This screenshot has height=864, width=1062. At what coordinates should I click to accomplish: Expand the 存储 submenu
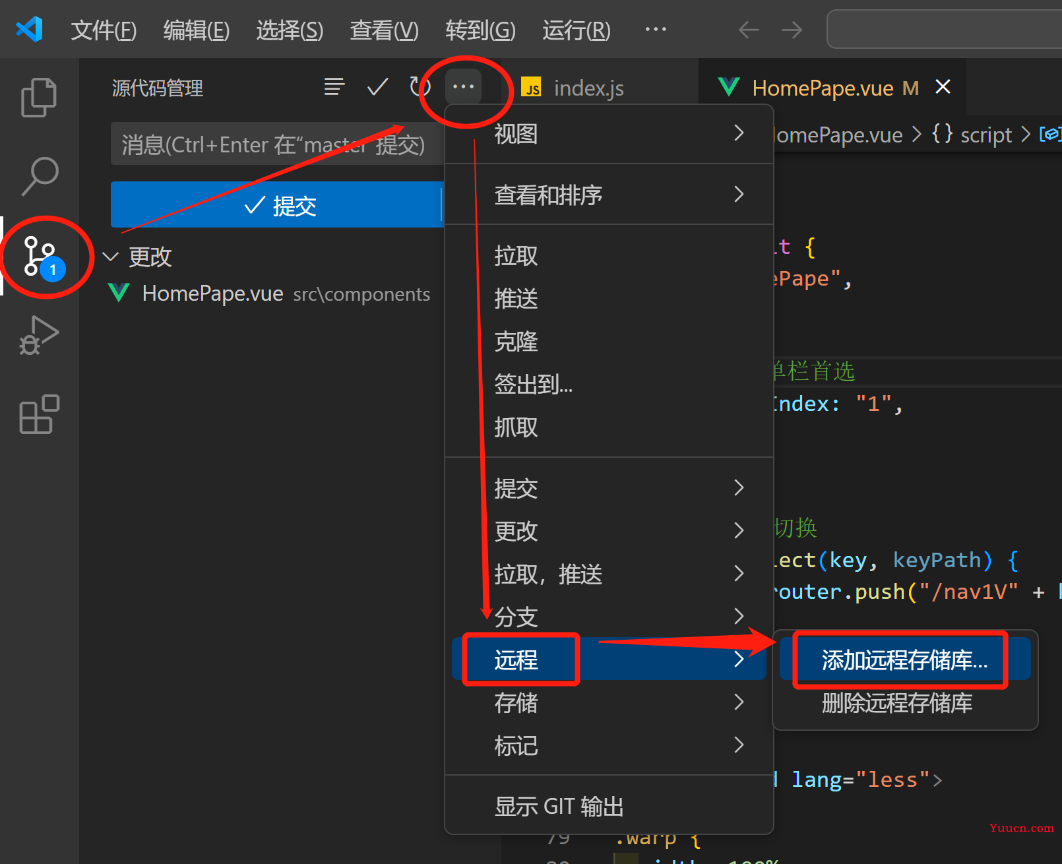coord(609,702)
